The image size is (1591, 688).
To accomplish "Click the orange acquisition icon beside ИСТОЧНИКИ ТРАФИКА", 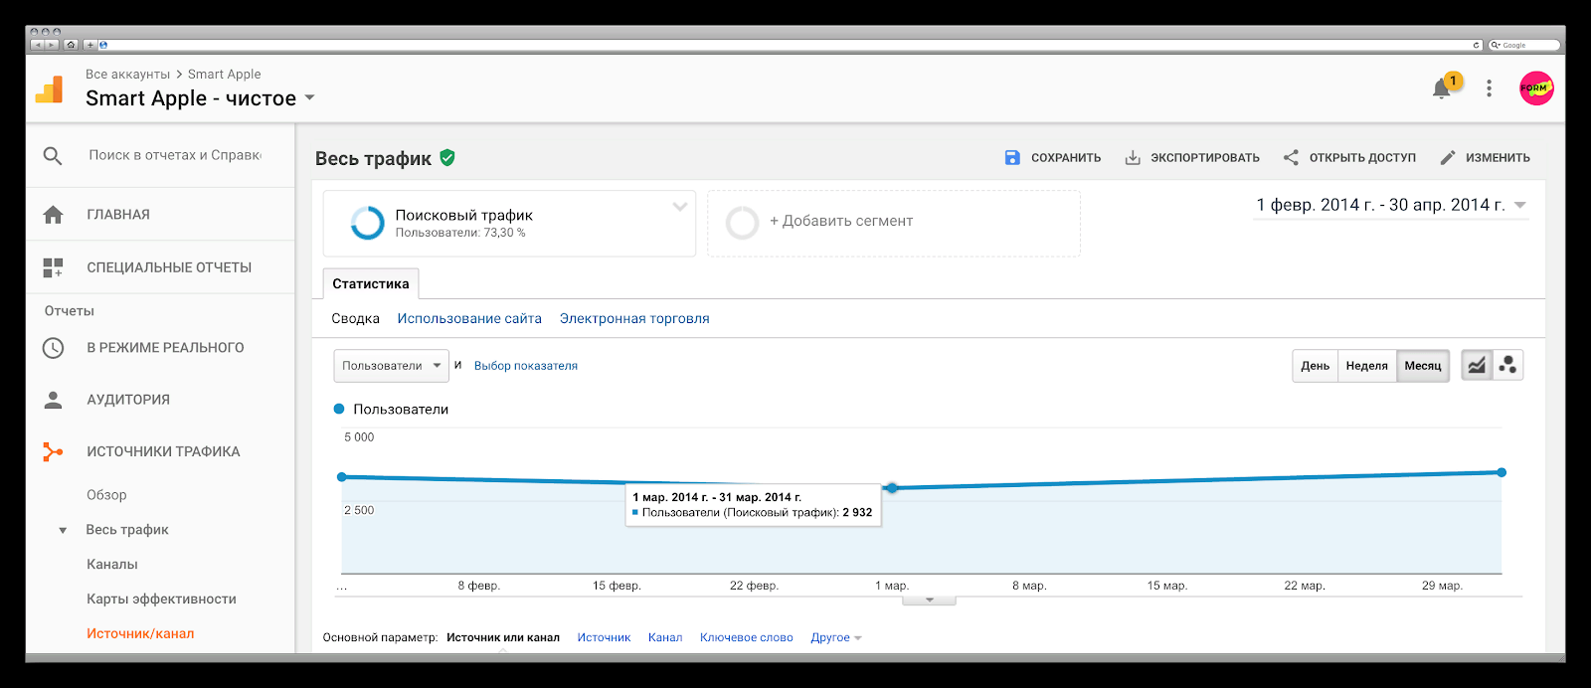I will tap(53, 451).
